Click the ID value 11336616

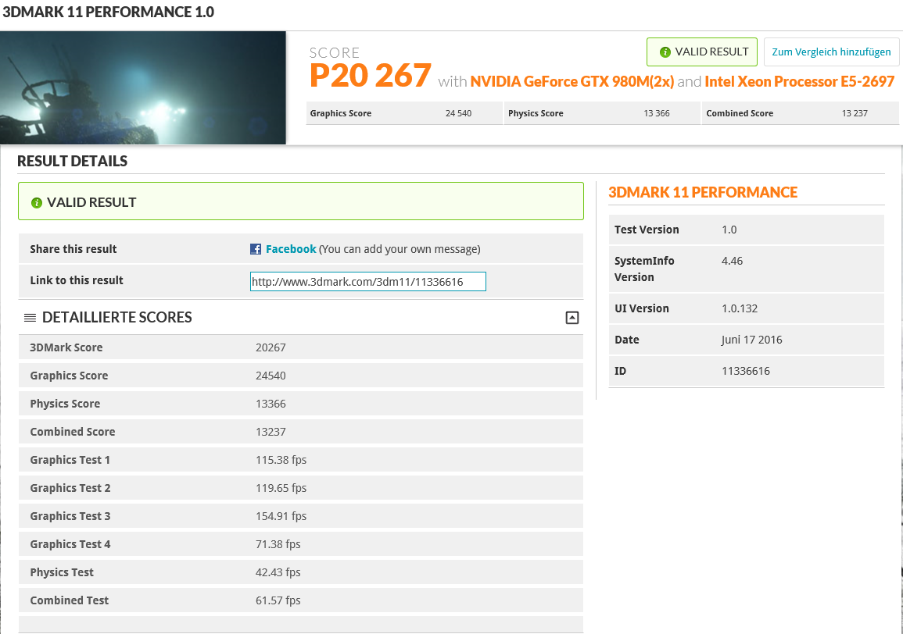[746, 371]
